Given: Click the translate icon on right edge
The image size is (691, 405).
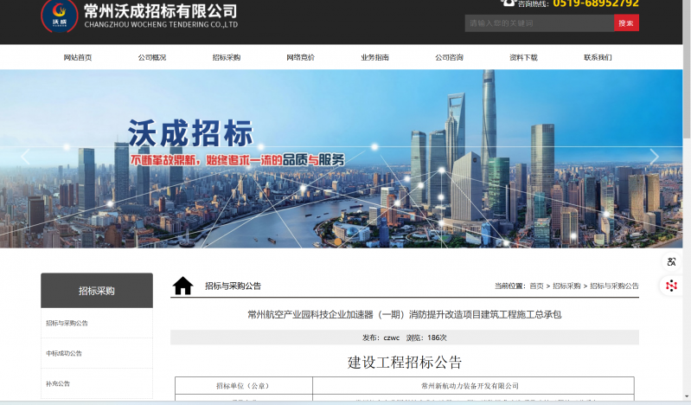Looking at the screenshot, I should pos(671,261).
